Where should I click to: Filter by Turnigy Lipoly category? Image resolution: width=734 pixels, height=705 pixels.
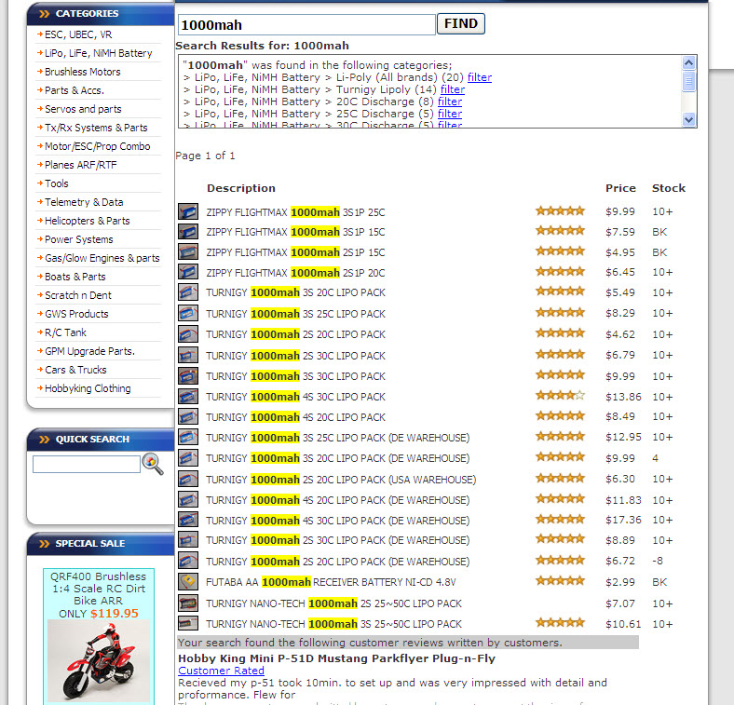click(452, 89)
